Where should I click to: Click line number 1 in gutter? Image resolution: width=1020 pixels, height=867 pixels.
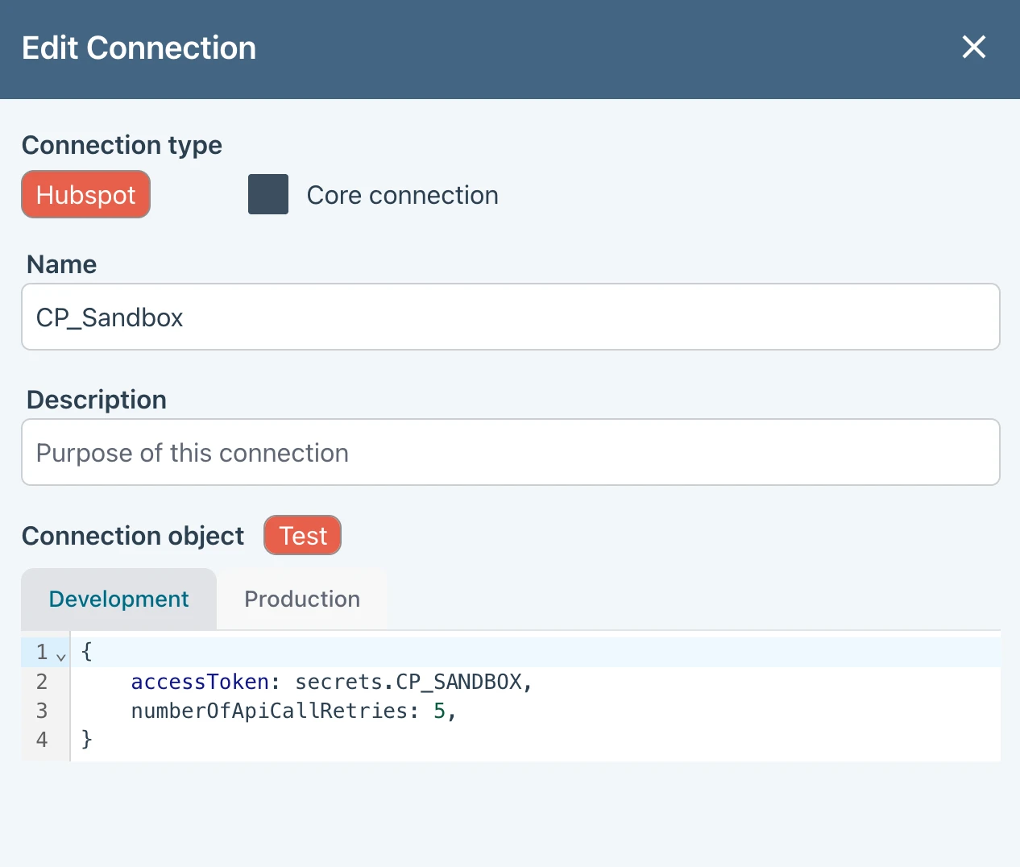click(x=42, y=652)
